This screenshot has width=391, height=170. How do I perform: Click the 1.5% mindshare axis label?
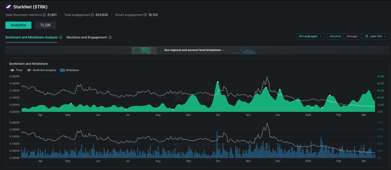click(380, 123)
